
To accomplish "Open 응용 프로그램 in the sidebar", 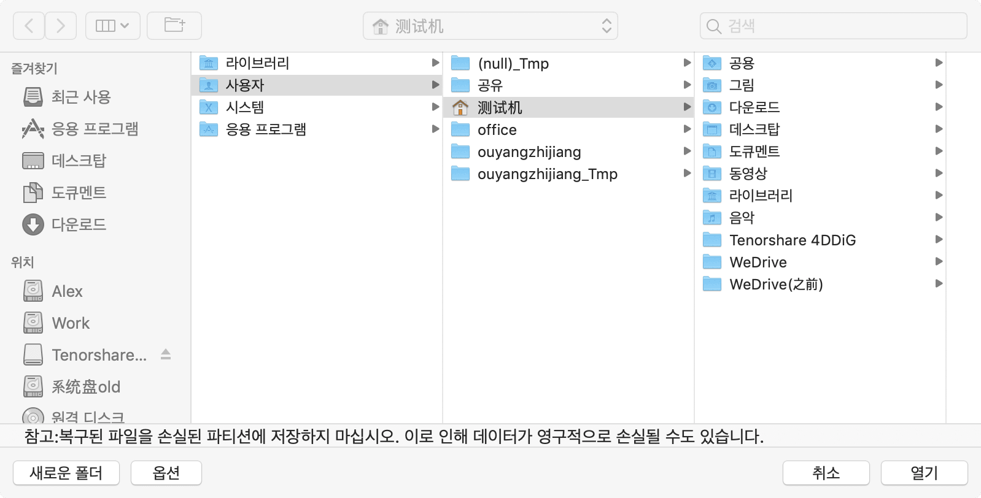I will 80,129.
